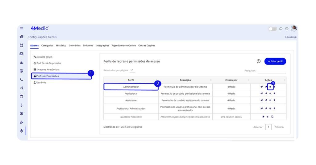Image resolution: width=316 pixels, height=165 pixels.
Task: Click the edit icon for the Administrador profile
Action: (x=270, y=87)
